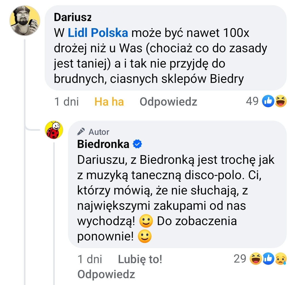Screen dimensions: 296x285
Task: Toggle the Ha ha reaction on Dariusz's comment
Action: click(x=109, y=102)
